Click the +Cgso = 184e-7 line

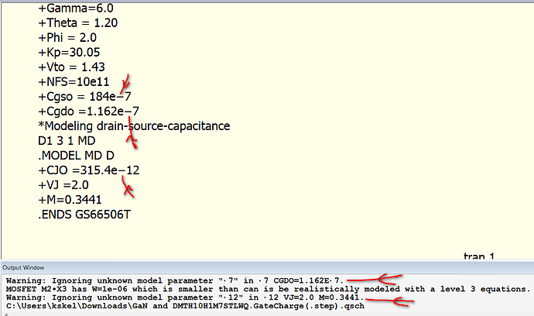[x=87, y=97]
